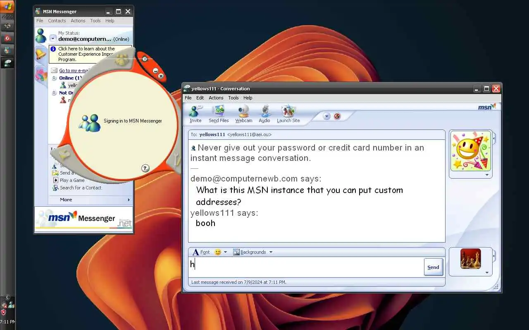Open Edit menu in Conversation window
This screenshot has height=330, width=529.
click(x=200, y=98)
